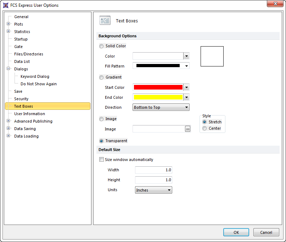The image size is (286, 242).
Task: Click the Cancel button
Action: (266, 232)
